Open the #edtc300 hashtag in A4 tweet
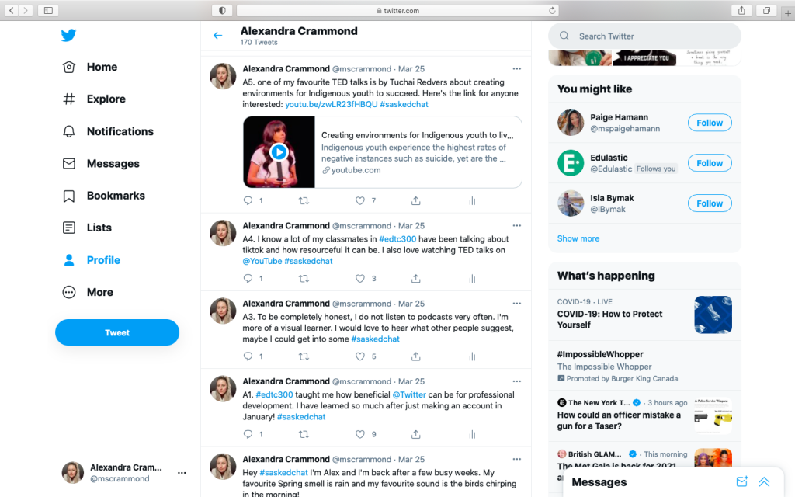This screenshot has height=497, width=795. coord(397,239)
